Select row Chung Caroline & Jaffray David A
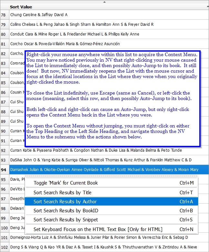 pos(109,15)
